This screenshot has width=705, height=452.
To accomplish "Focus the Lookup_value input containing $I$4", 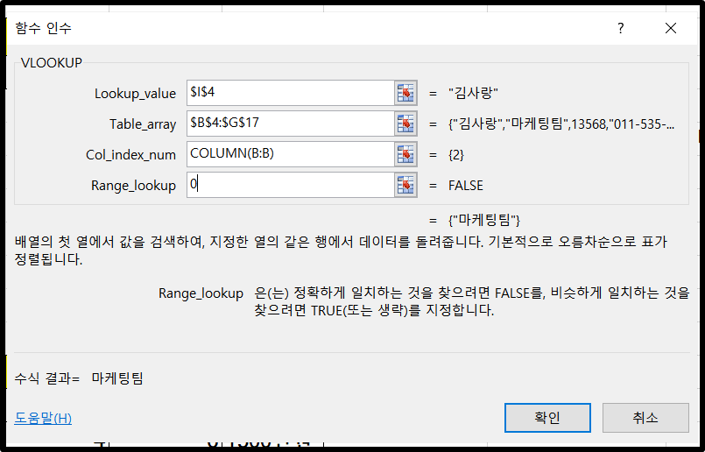I will point(291,93).
